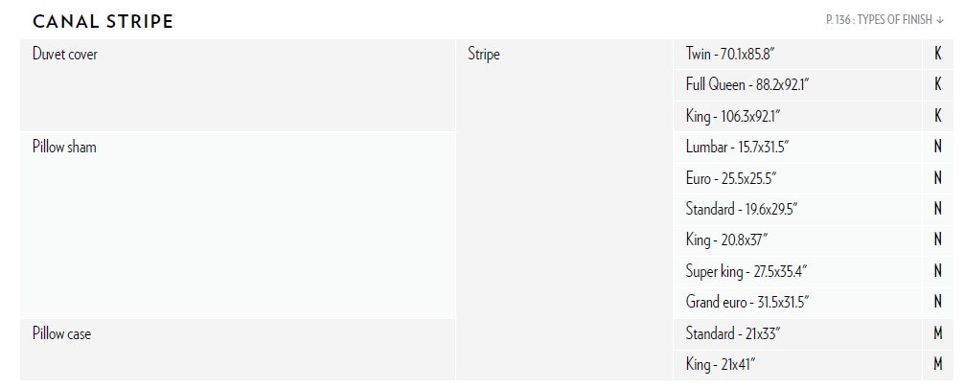Click finish code K for Twin duvet
This screenshot has height=388, width=964.
pyautogui.click(x=938, y=55)
